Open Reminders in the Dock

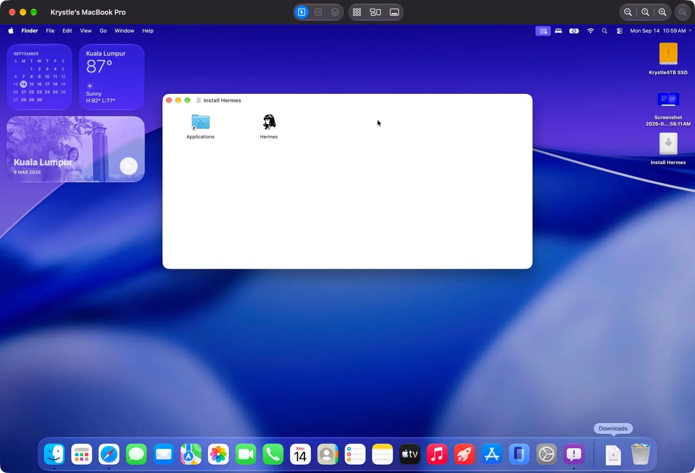point(355,454)
